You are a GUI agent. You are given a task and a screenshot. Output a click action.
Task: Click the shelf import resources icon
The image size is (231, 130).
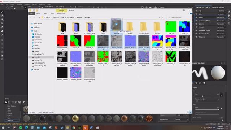19,102
